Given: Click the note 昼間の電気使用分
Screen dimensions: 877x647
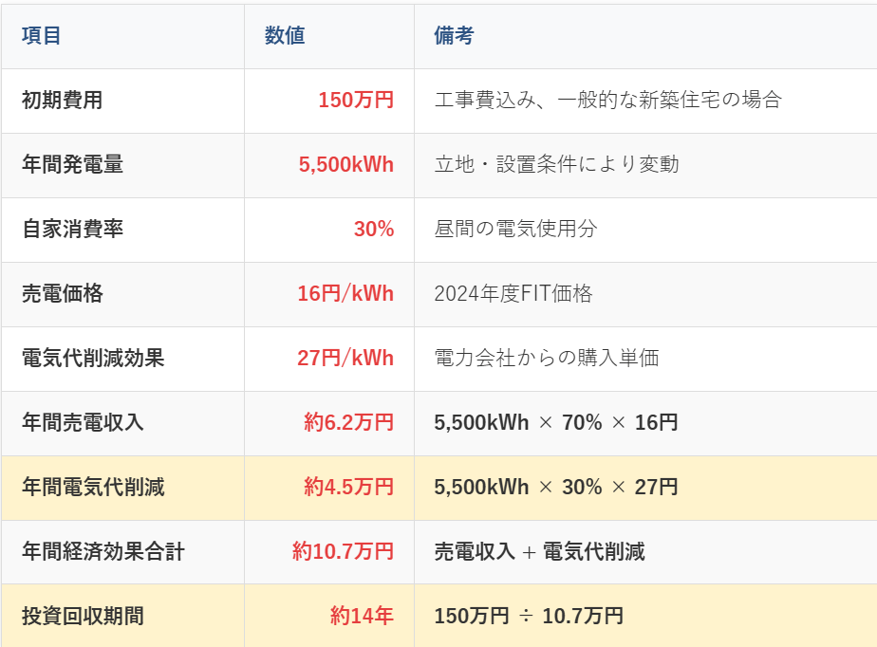Looking at the screenshot, I should click(515, 230).
